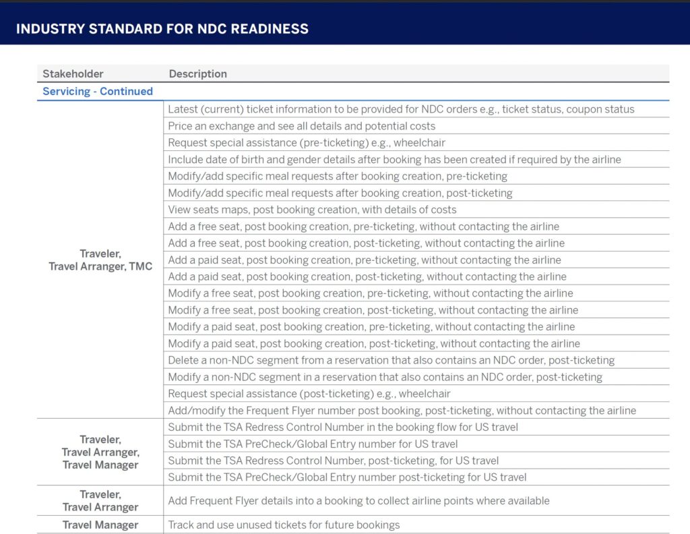Click 'Add a free seat' pre-ticketing row

point(416,227)
